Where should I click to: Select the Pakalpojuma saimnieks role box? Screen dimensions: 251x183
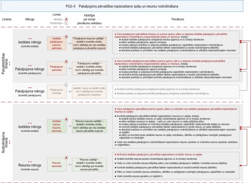click(57, 68)
